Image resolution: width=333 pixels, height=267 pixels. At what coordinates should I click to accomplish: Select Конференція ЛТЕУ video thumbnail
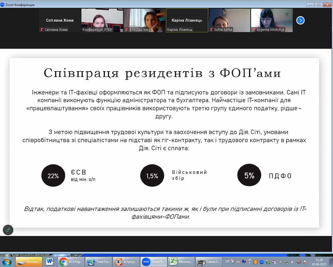click(102, 20)
